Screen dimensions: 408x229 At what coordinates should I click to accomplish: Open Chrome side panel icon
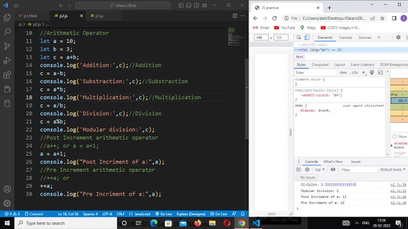(394, 18)
